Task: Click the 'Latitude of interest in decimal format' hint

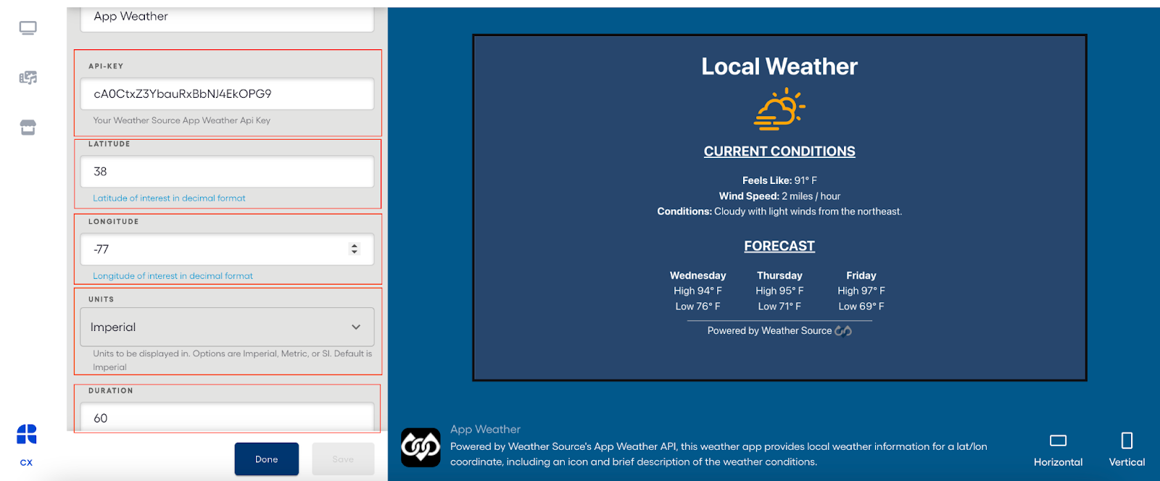Action: (169, 198)
